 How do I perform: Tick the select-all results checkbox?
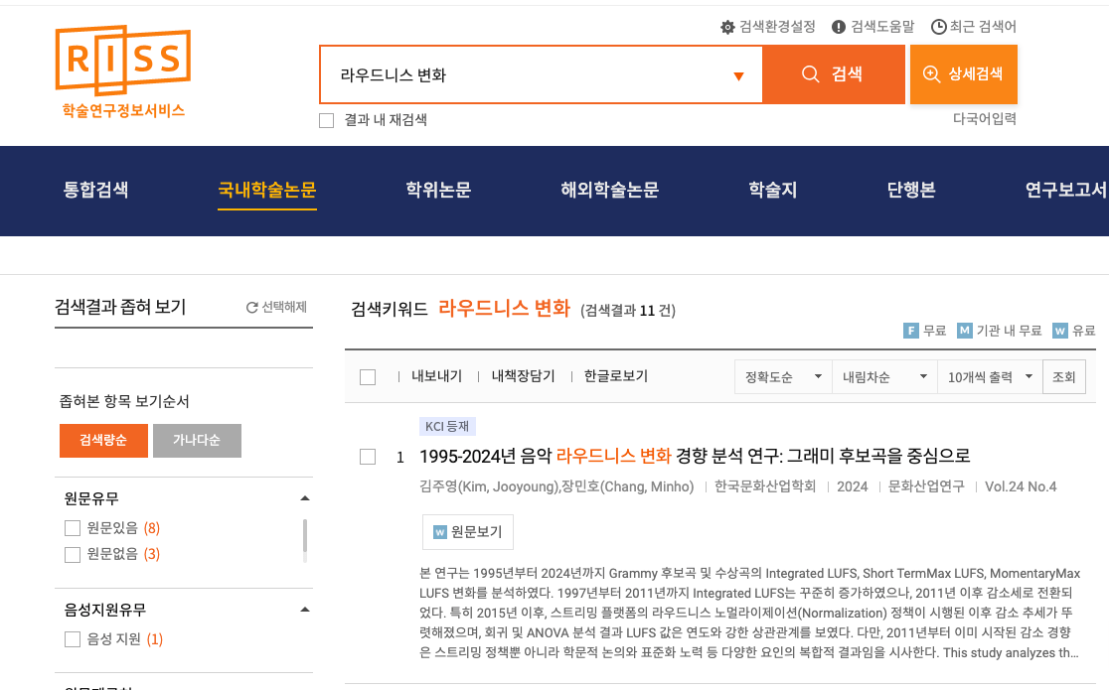tap(368, 377)
